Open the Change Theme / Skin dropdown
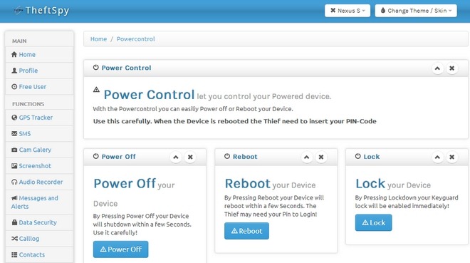The width and height of the screenshot is (470, 263). point(416,11)
